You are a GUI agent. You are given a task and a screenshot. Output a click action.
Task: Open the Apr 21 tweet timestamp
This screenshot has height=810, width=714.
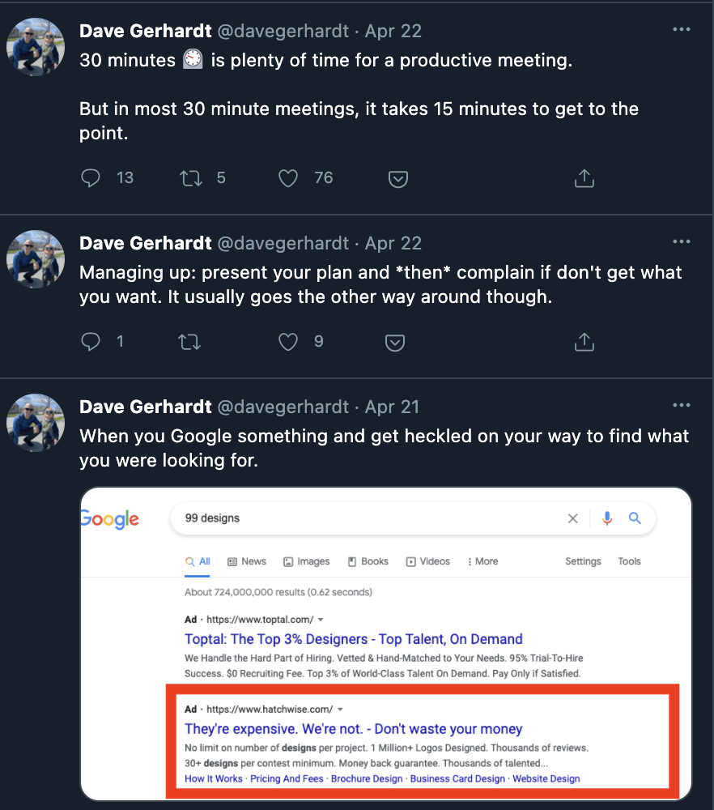(393, 407)
